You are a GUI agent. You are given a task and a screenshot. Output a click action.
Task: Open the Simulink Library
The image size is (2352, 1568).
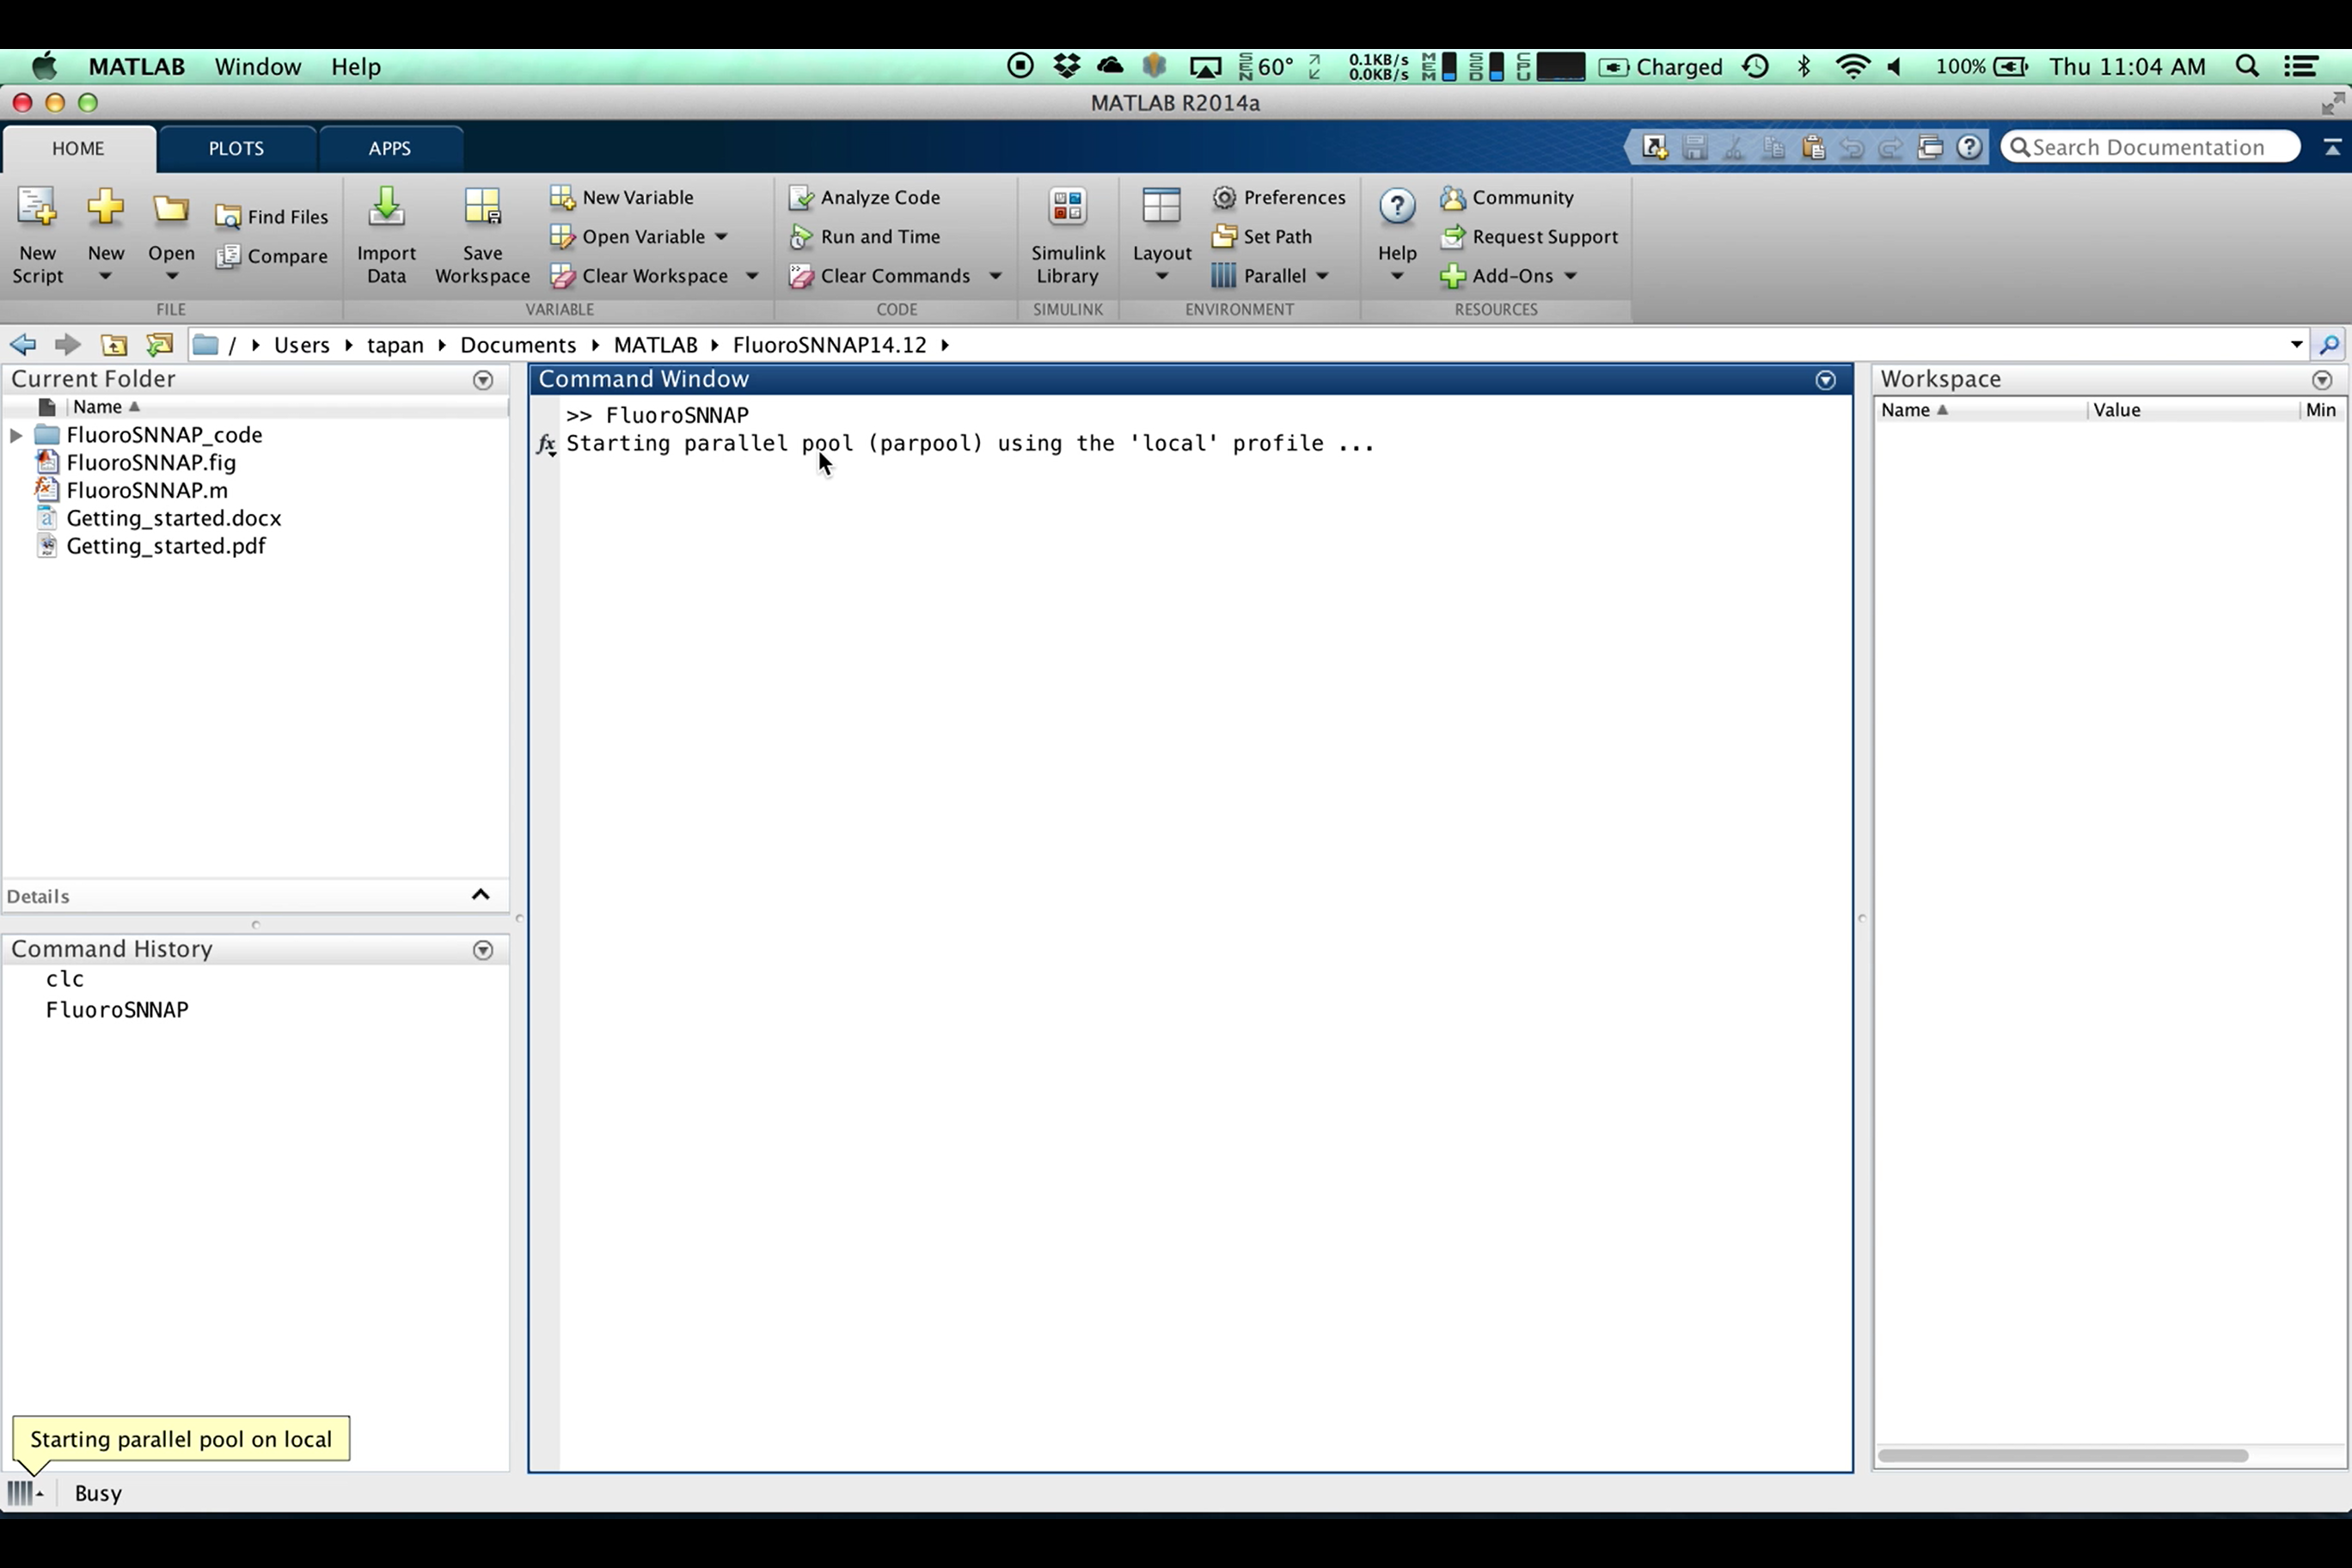coord(1068,236)
